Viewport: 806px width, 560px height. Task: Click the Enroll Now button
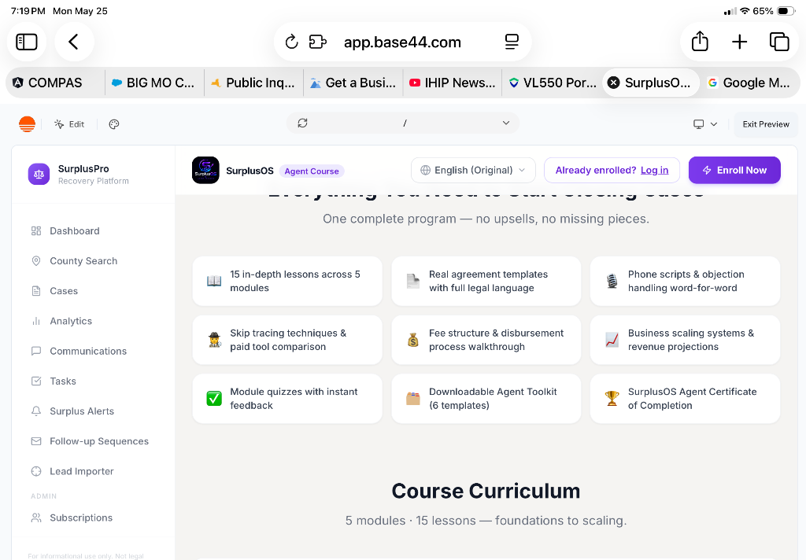click(x=734, y=170)
